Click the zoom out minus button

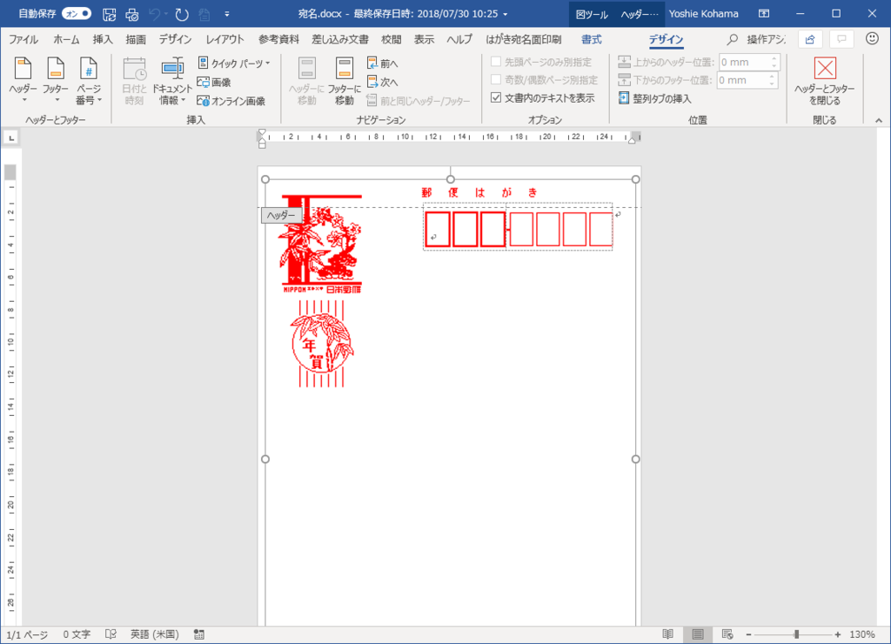point(748,634)
